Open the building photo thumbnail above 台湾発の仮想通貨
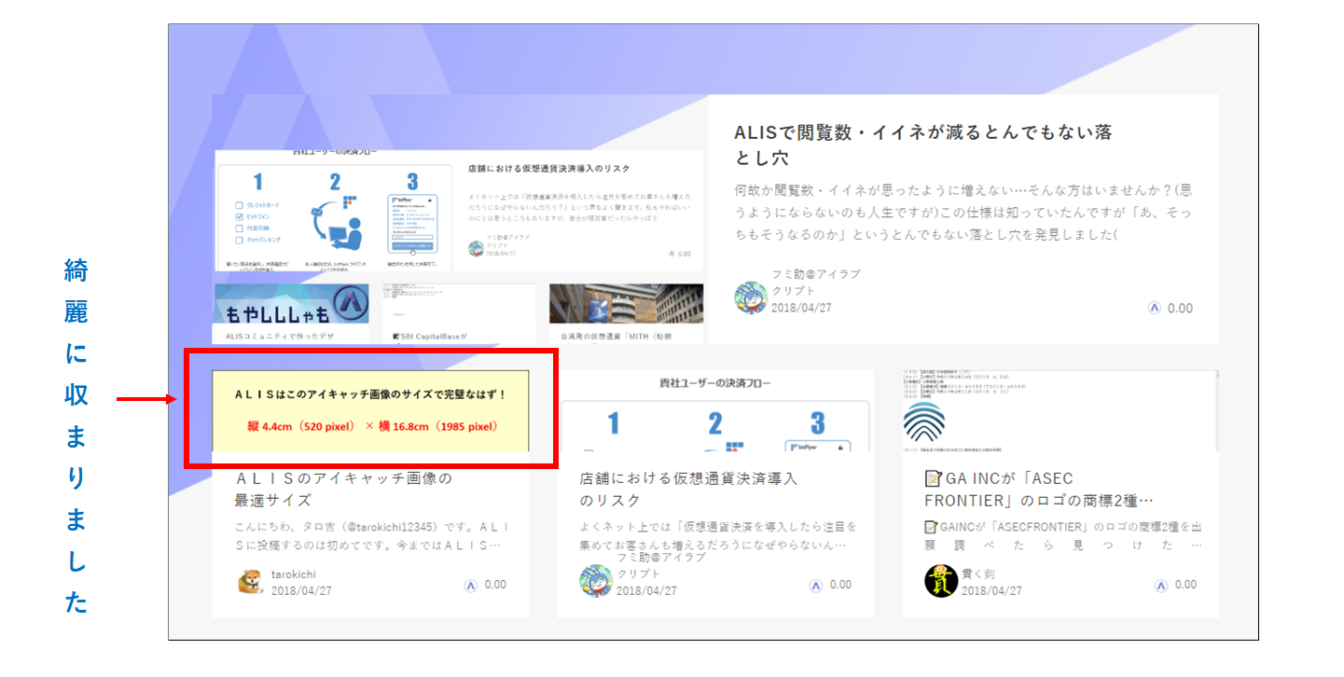The width and height of the screenshot is (1344, 677). [x=626, y=304]
